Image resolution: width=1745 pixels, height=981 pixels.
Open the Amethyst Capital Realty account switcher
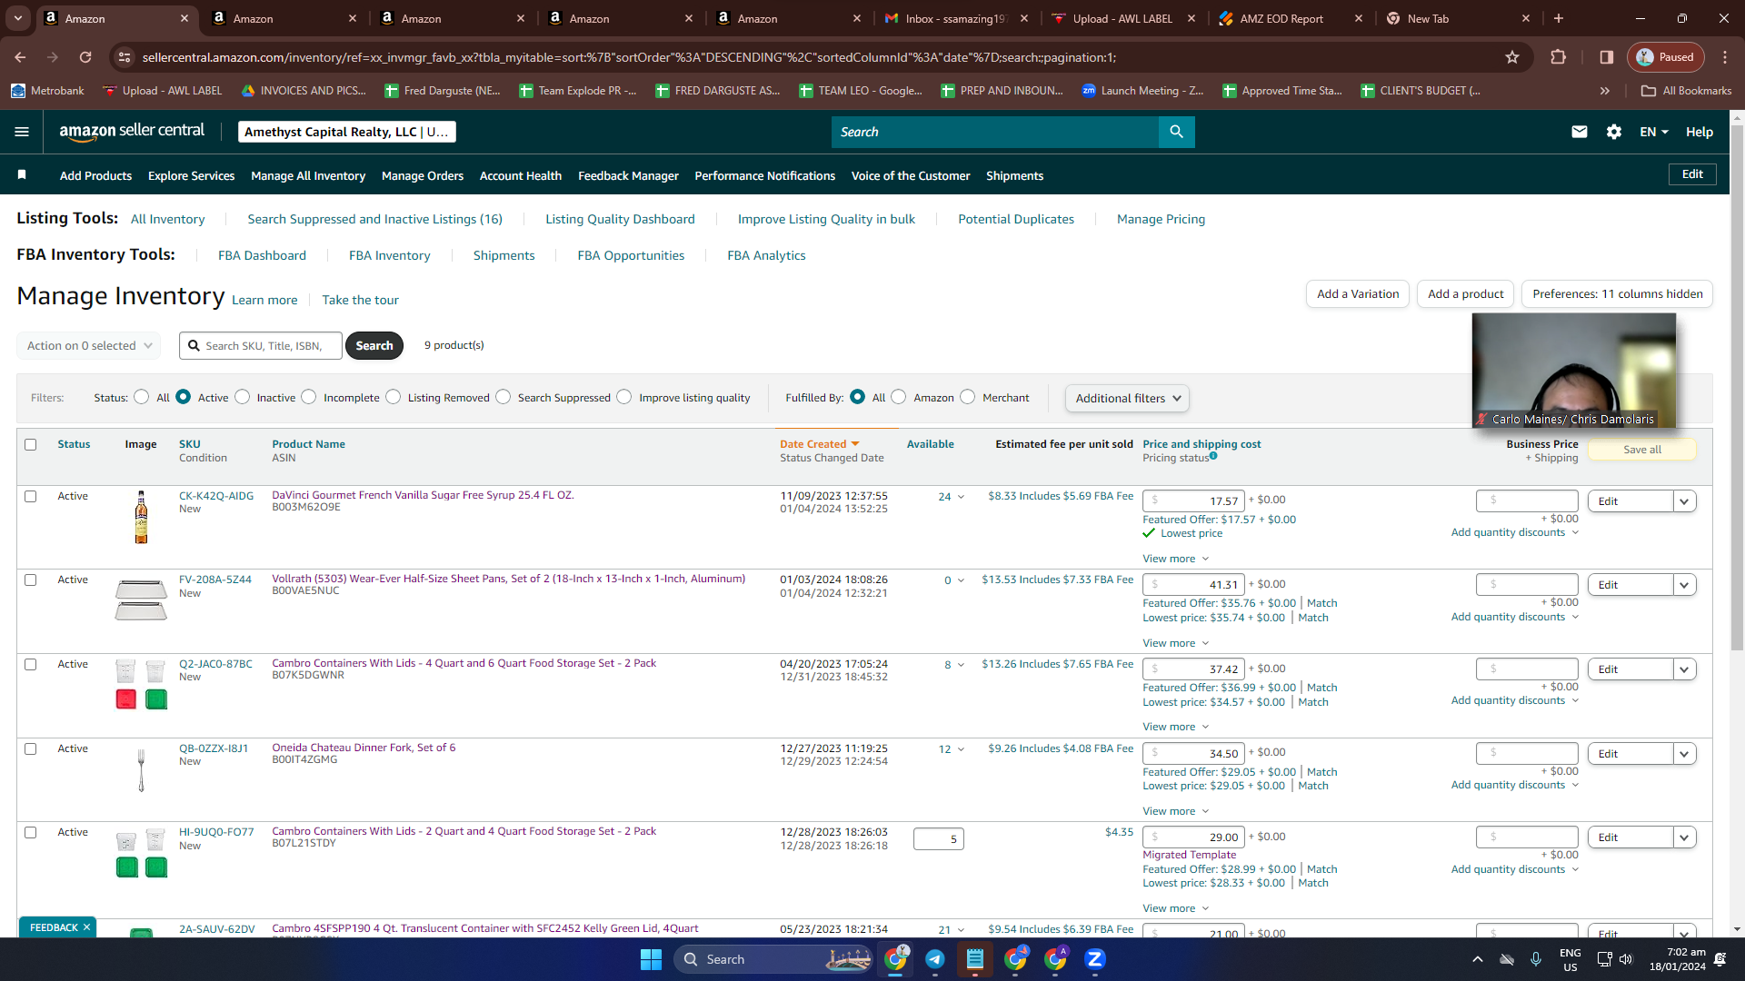(x=346, y=132)
